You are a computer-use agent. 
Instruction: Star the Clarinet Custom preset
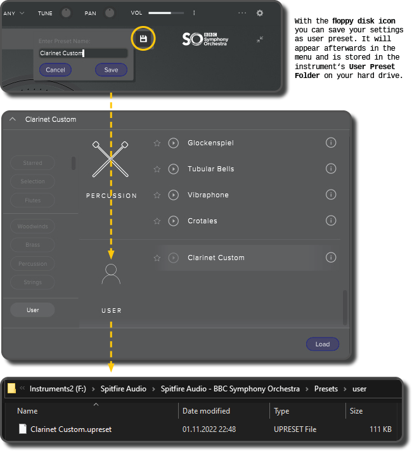[157, 258]
